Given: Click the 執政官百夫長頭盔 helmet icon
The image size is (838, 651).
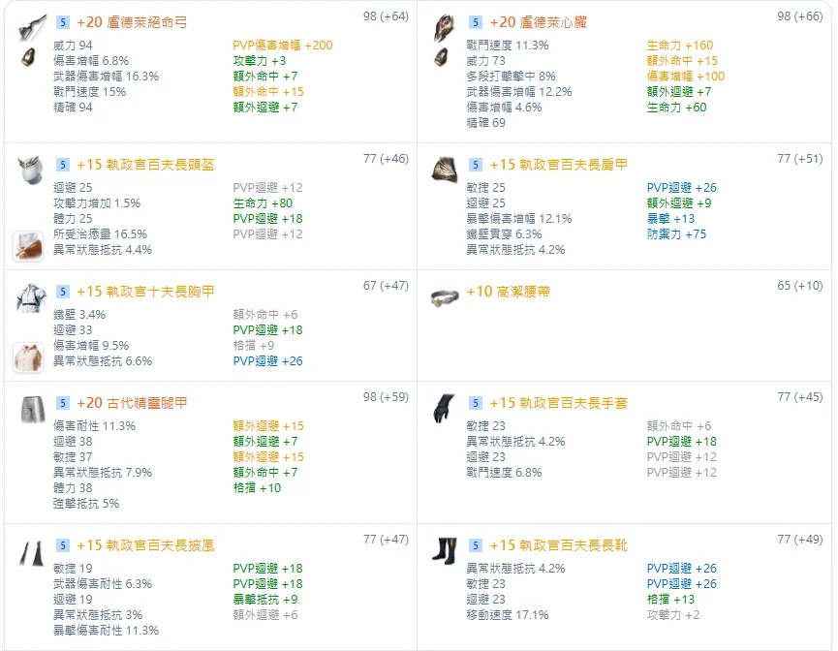Looking at the screenshot, I should 28,170.
